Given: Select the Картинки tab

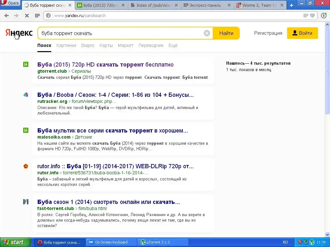Looking at the screenshot, I should pyautogui.click(x=66, y=45).
